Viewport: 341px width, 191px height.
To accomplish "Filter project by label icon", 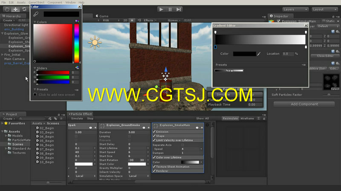I will click(x=55, y=118).
